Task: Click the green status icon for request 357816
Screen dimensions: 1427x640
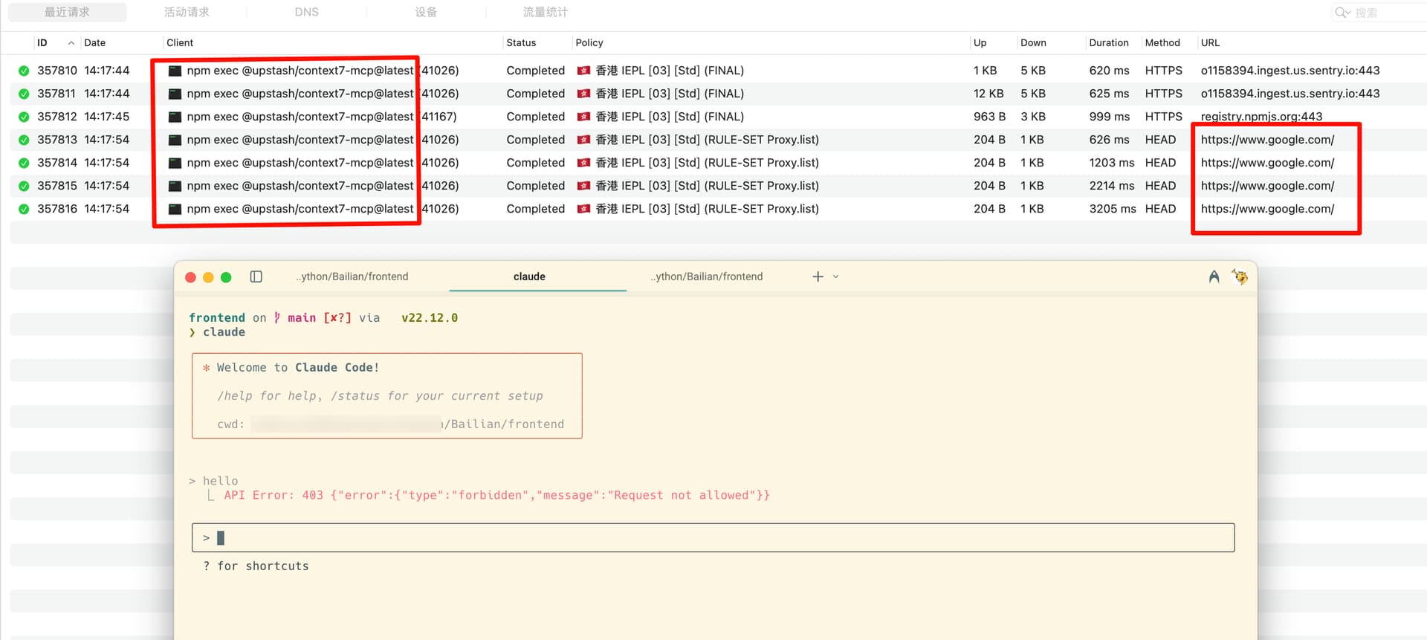Action: coord(24,209)
